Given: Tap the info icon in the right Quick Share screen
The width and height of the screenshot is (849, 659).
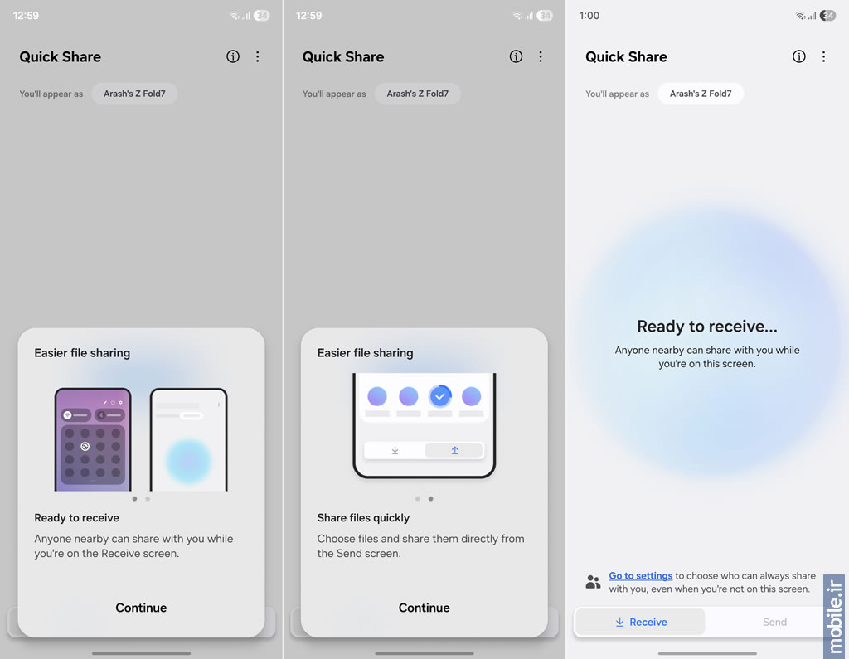Looking at the screenshot, I should 799,56.
